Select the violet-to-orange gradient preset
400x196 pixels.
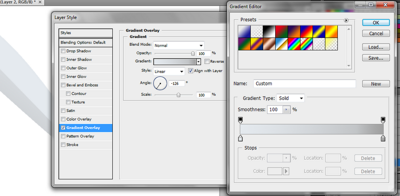(x=294, y=31)
